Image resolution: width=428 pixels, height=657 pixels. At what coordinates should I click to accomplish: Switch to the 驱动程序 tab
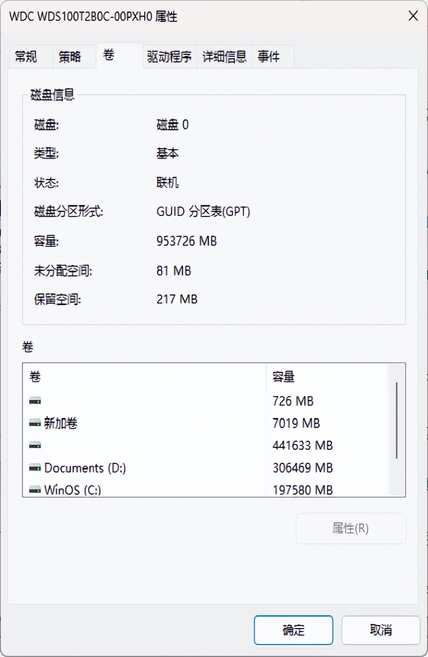tap(168, 56)
